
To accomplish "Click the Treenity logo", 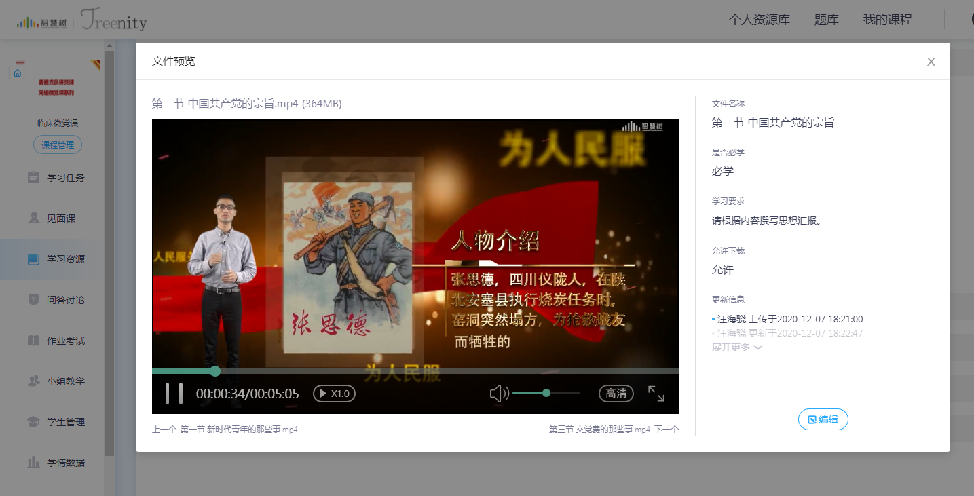I will pyautogui.click(x=113, y=20).
